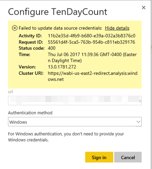This screenshot has height=169, width=152.
Task: Focus the url input field
Action: tap(75, 100)
